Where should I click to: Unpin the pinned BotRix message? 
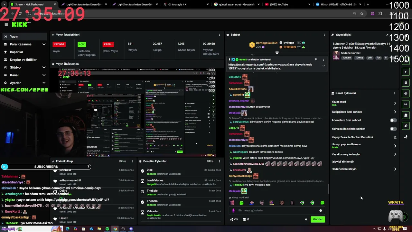pyautogui.click(x=316, y=60)
